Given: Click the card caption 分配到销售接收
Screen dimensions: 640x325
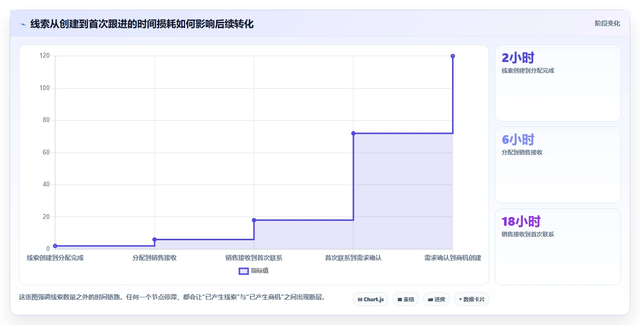Looking at the screenshot, I should click(522, 153).
